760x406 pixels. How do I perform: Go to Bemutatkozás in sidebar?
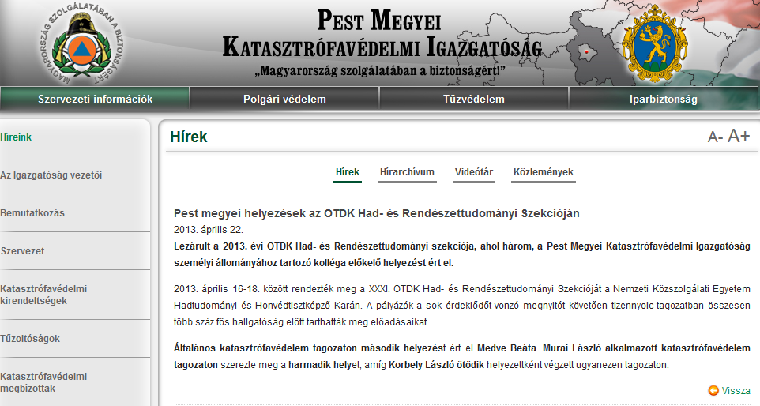tap(32, 213)
